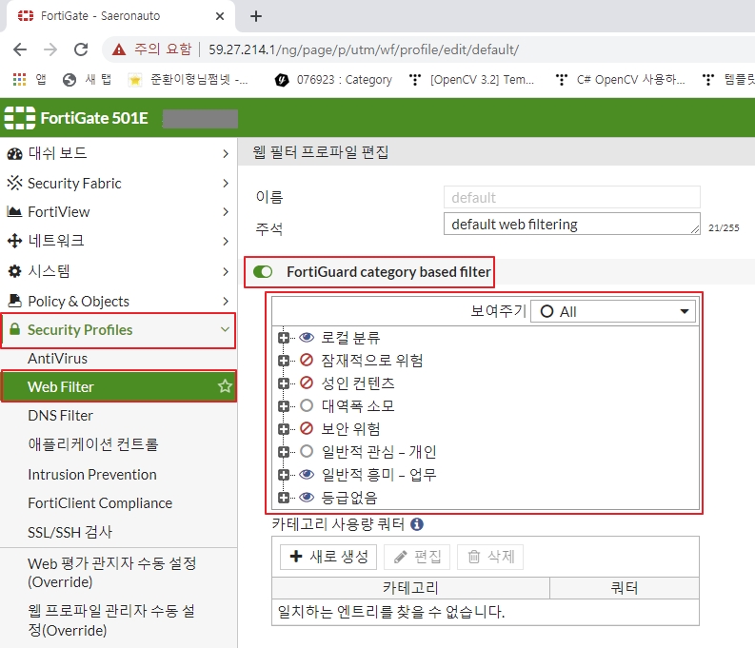Click the block icon for 성인 컨텐츠
755x648 pixels.
click(307, 383)
